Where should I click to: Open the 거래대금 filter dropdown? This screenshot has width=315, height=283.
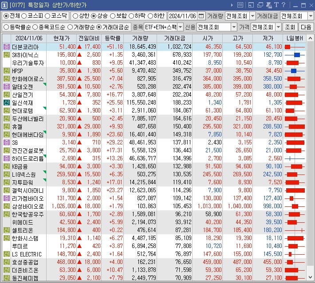311,16
